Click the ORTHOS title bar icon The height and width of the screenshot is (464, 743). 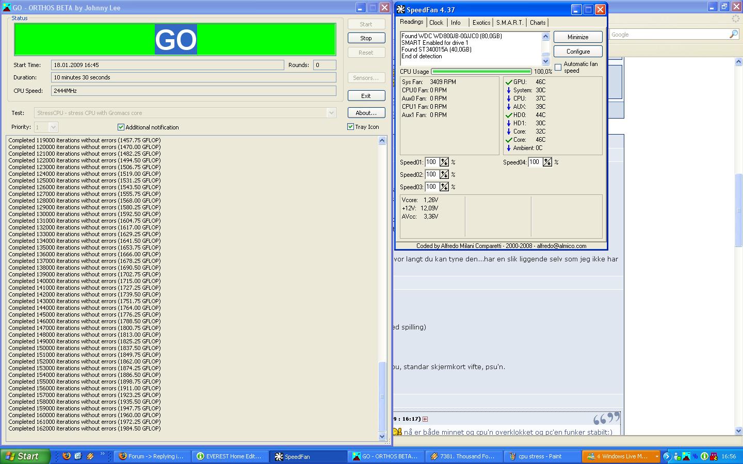point(6,8)
